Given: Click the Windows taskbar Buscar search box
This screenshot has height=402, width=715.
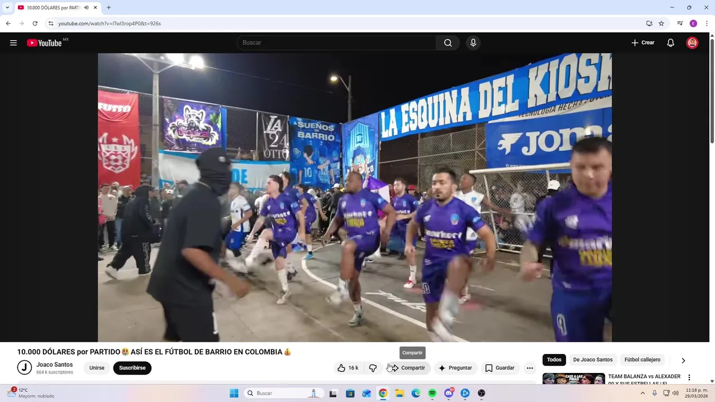Looking at the screenshot, I should [284, 393].
